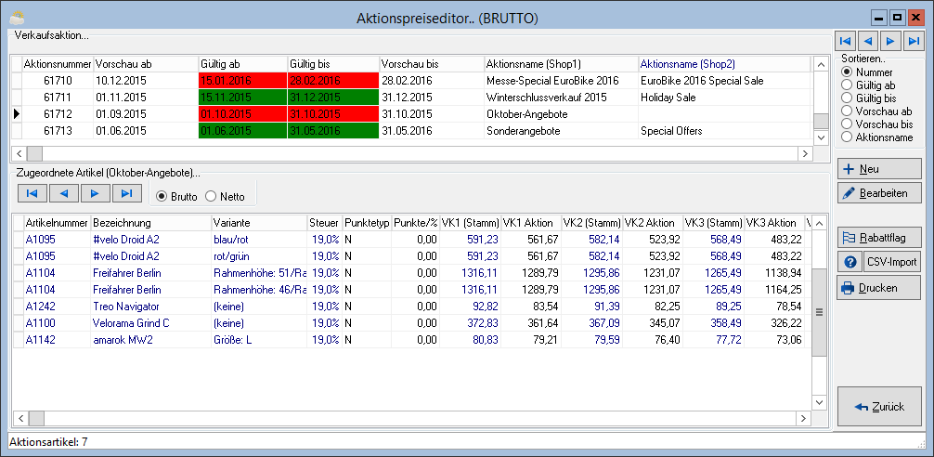Click VK3 Aktion value 1164,25
934x457 pixels.
point(774,290)
